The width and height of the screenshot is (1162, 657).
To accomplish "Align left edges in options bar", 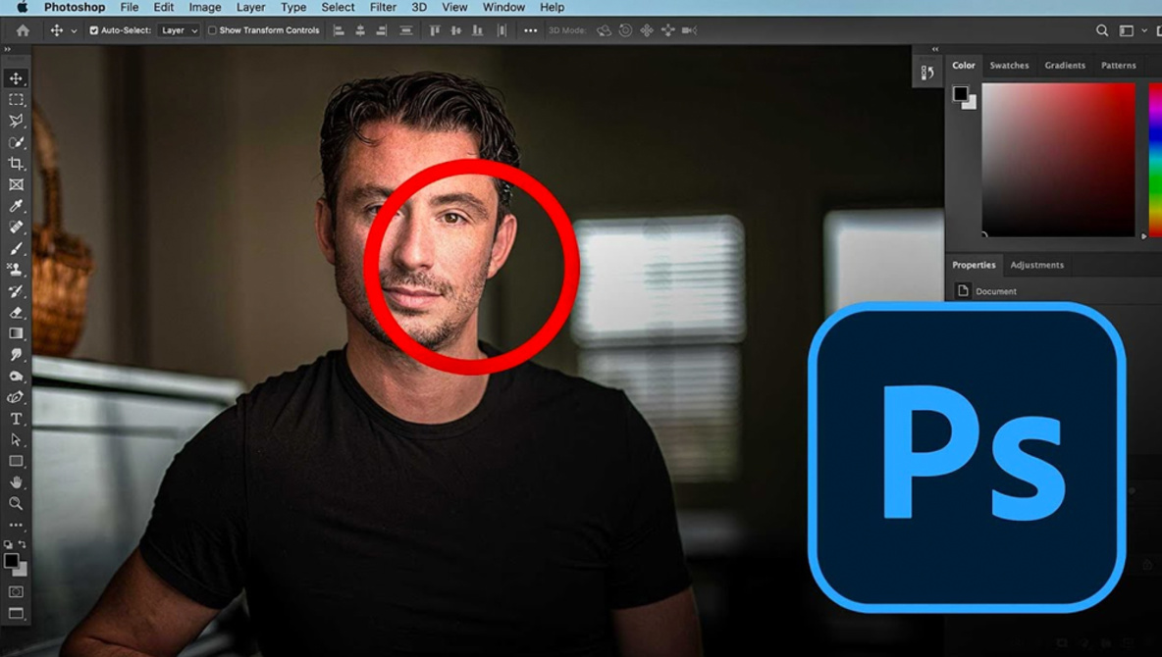I will [339, 30].
